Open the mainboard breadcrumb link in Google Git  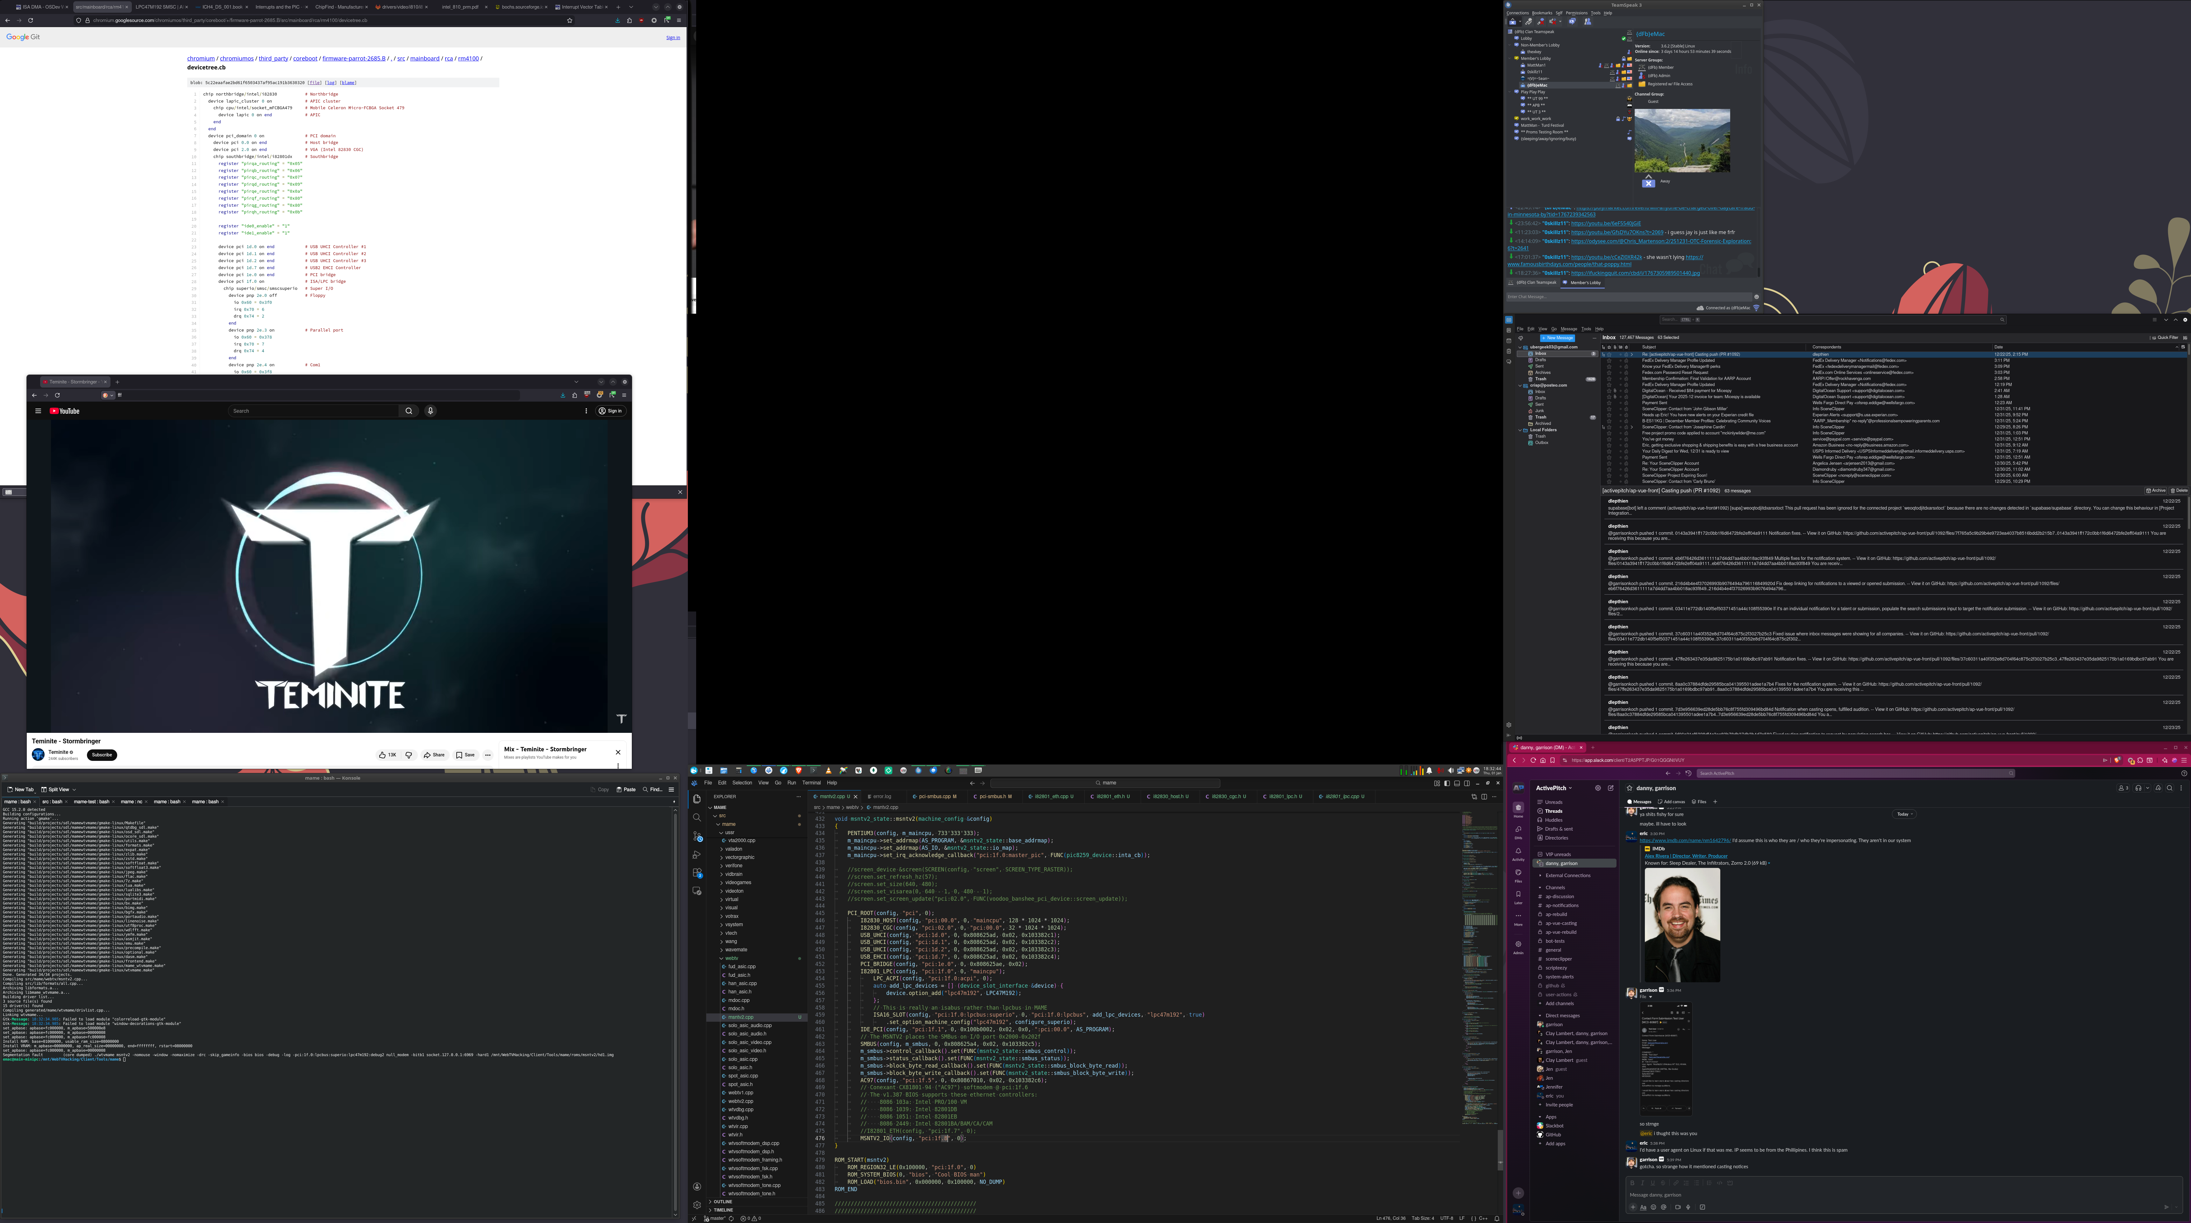click(425, 59)
